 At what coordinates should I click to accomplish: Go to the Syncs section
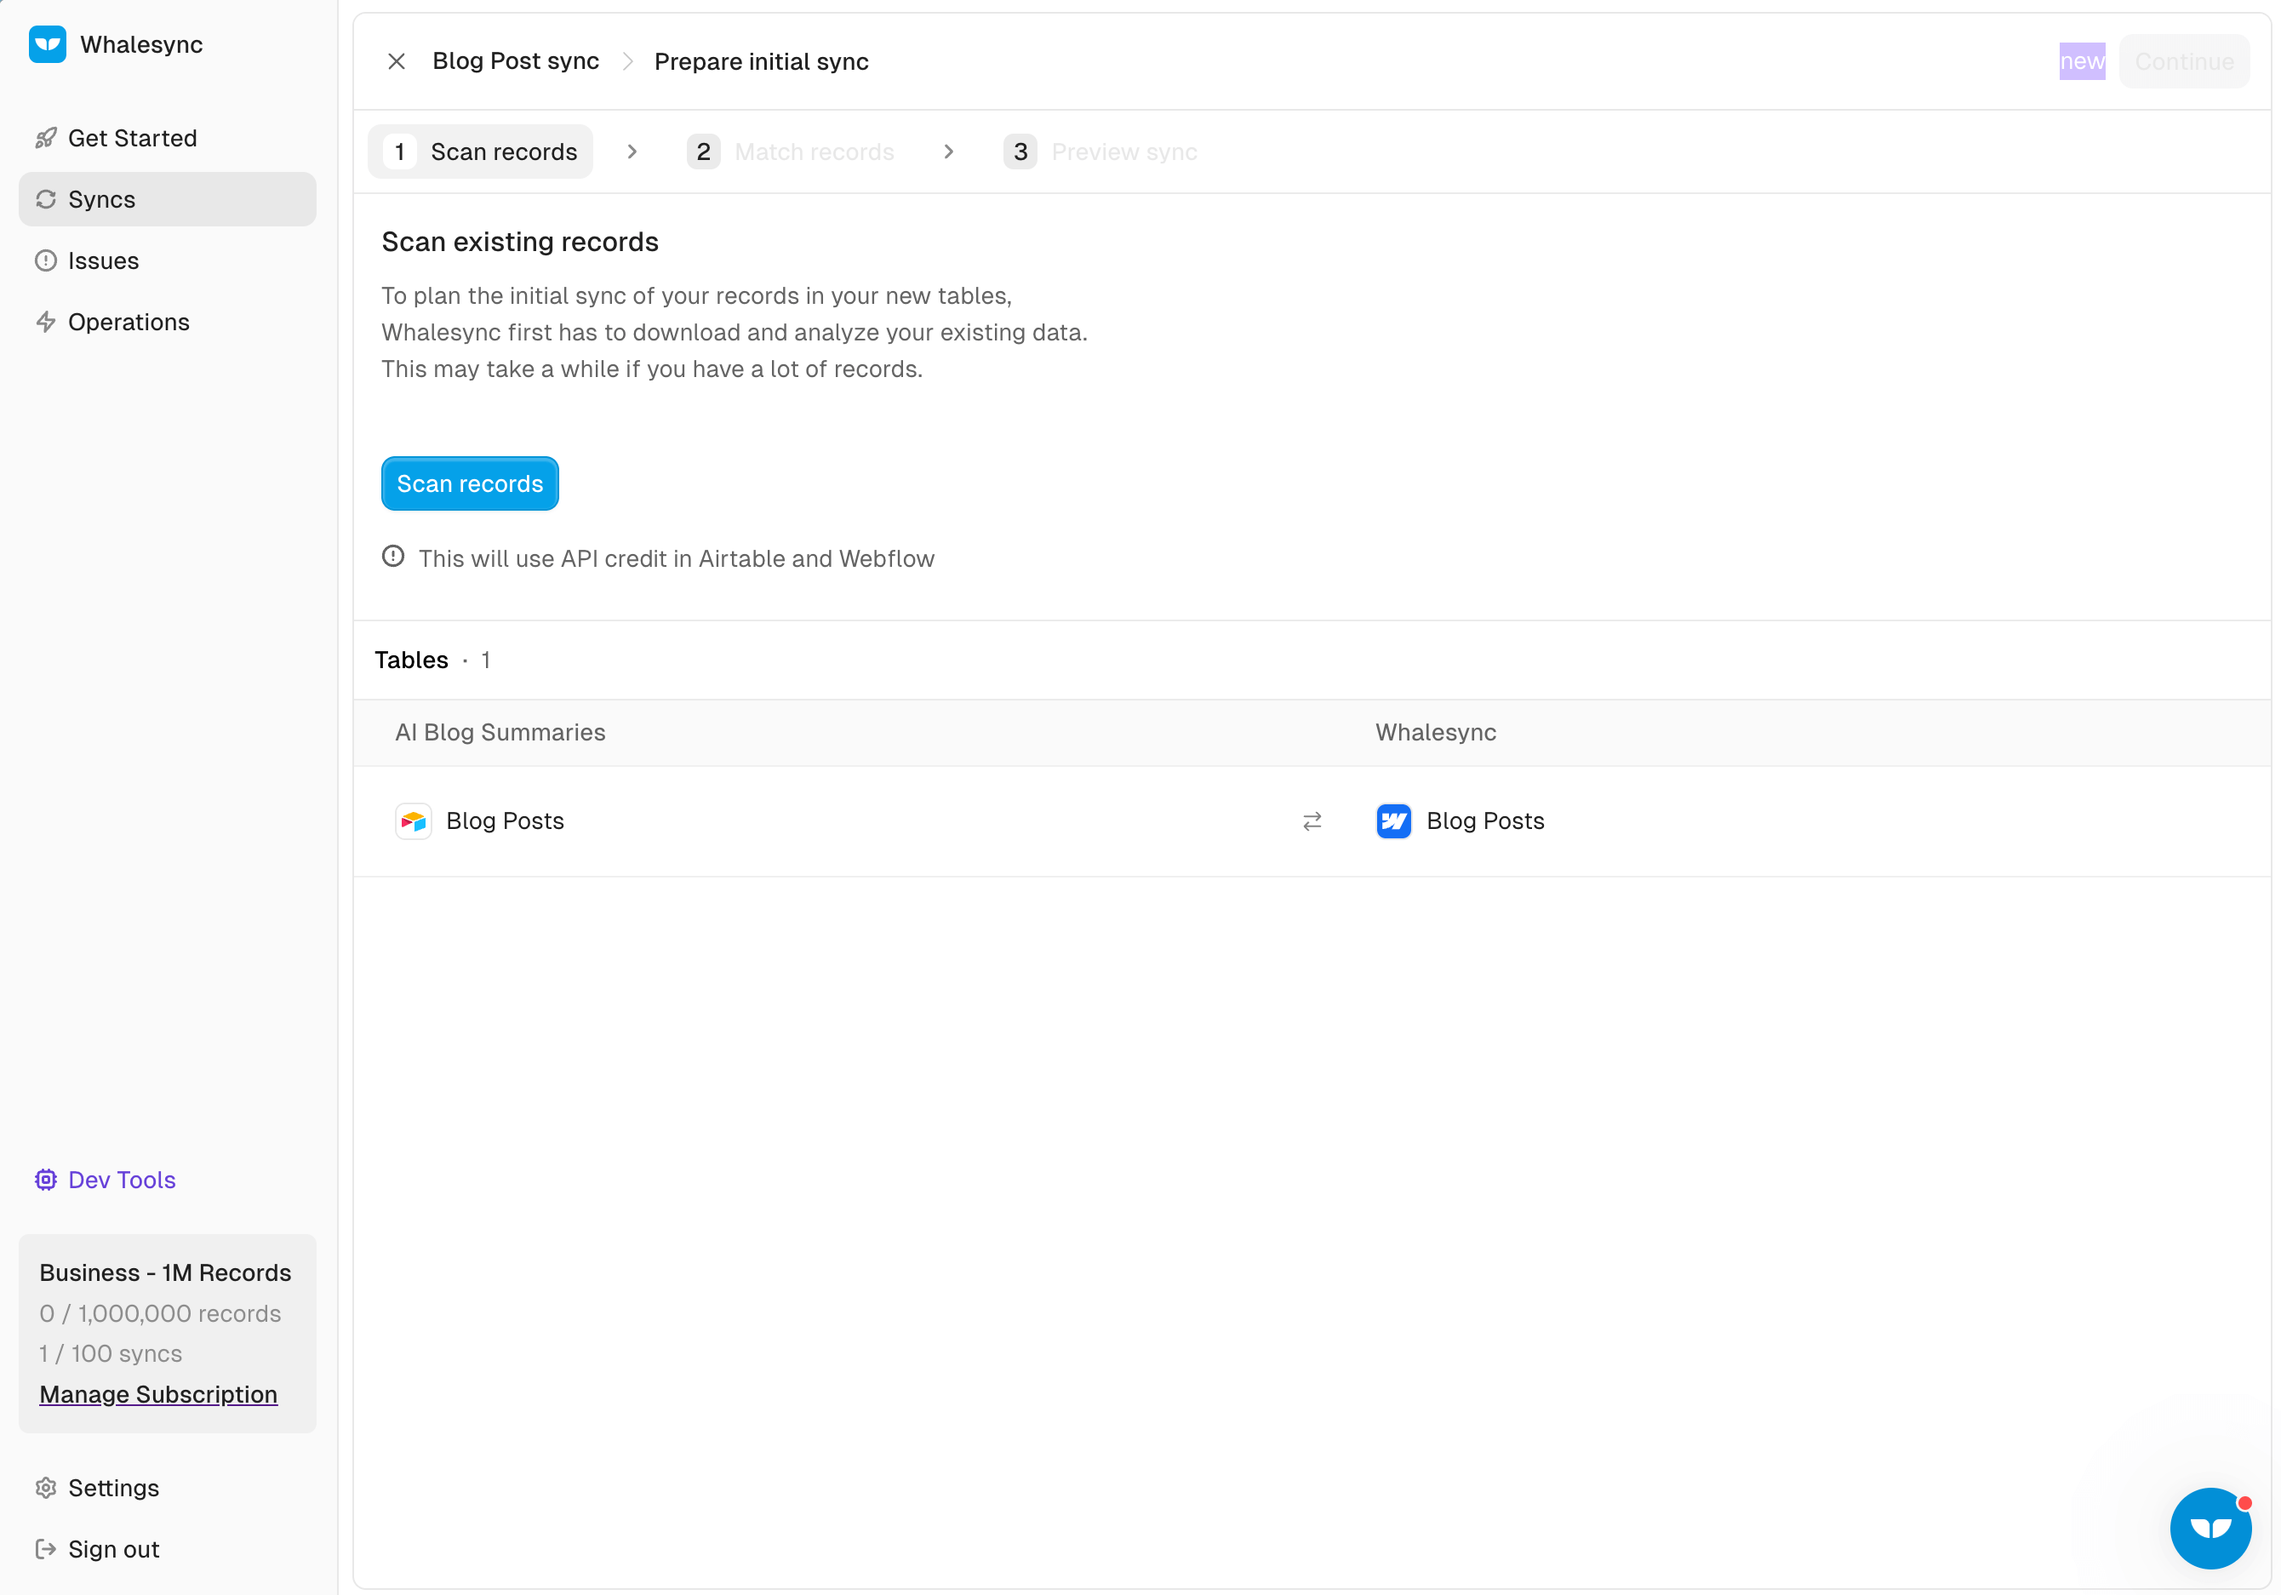101,200
